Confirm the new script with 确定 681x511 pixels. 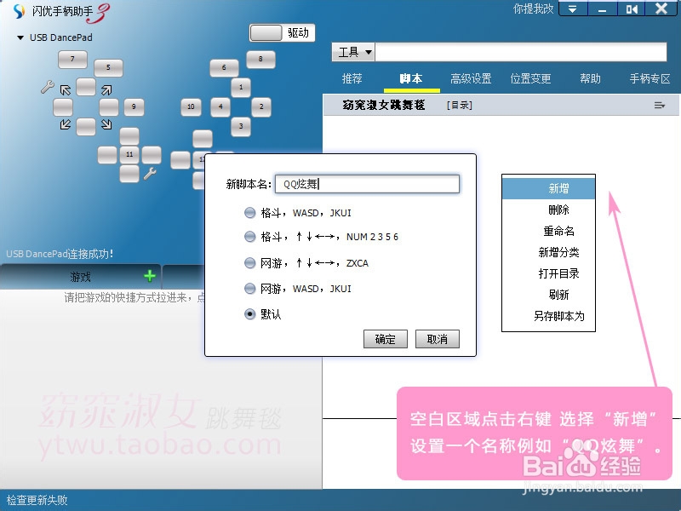385,338
